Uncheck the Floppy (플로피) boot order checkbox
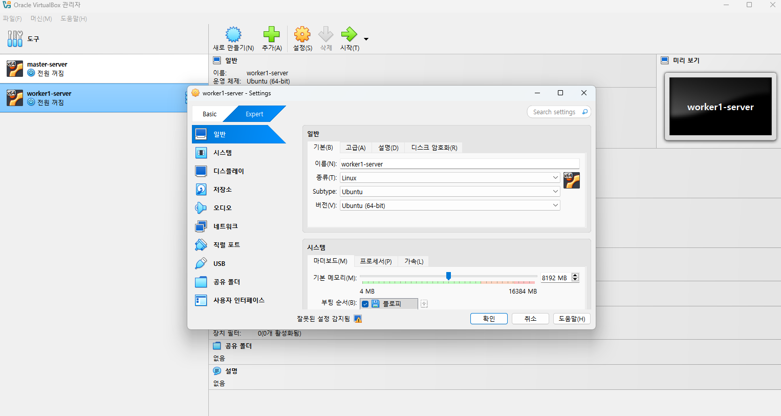Screen dimensions: 781x416 point(365,304)
